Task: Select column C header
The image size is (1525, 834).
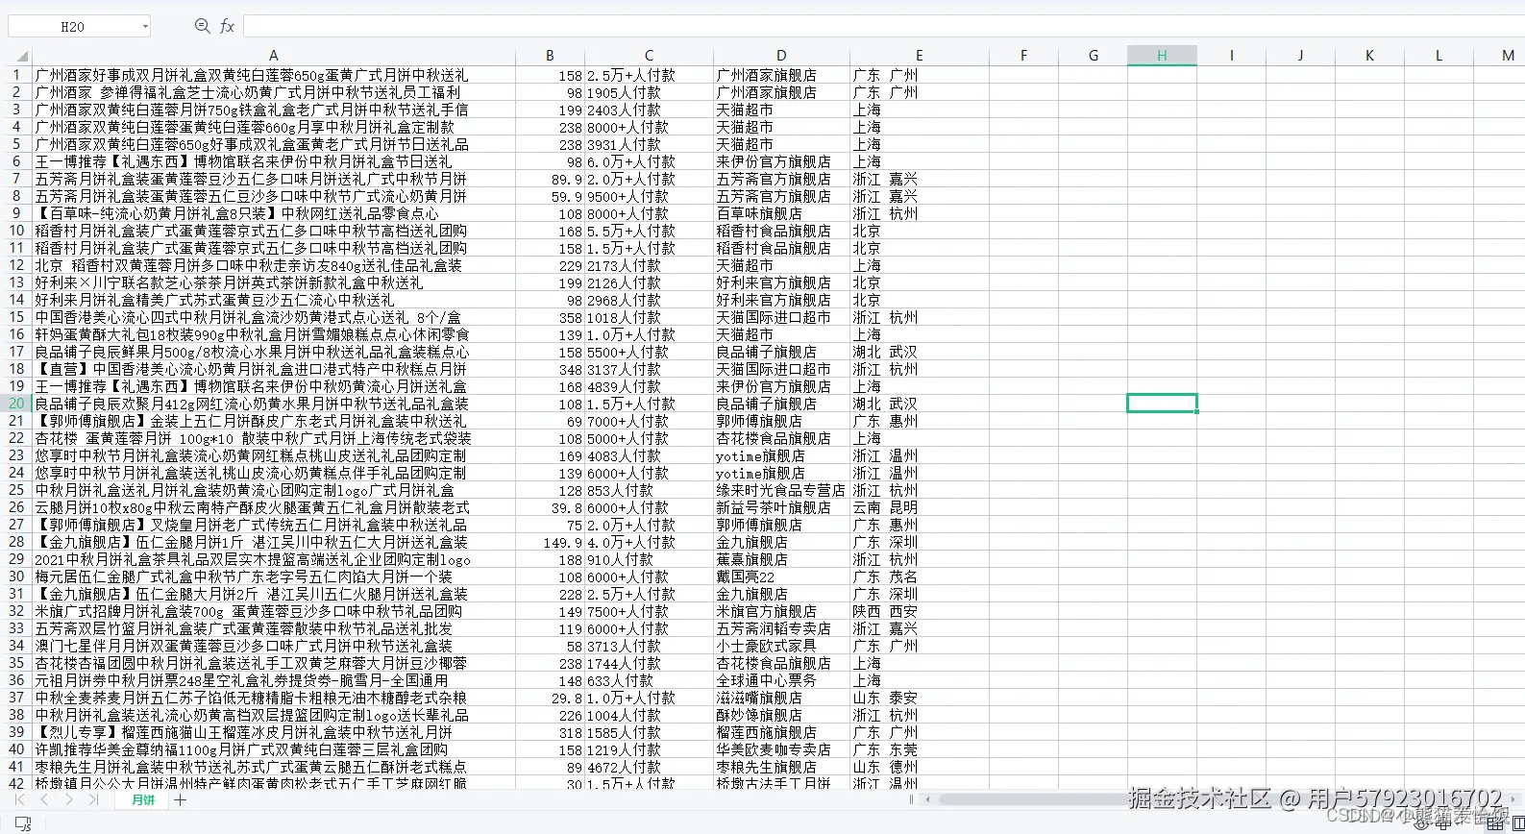Action: (649, 56)
